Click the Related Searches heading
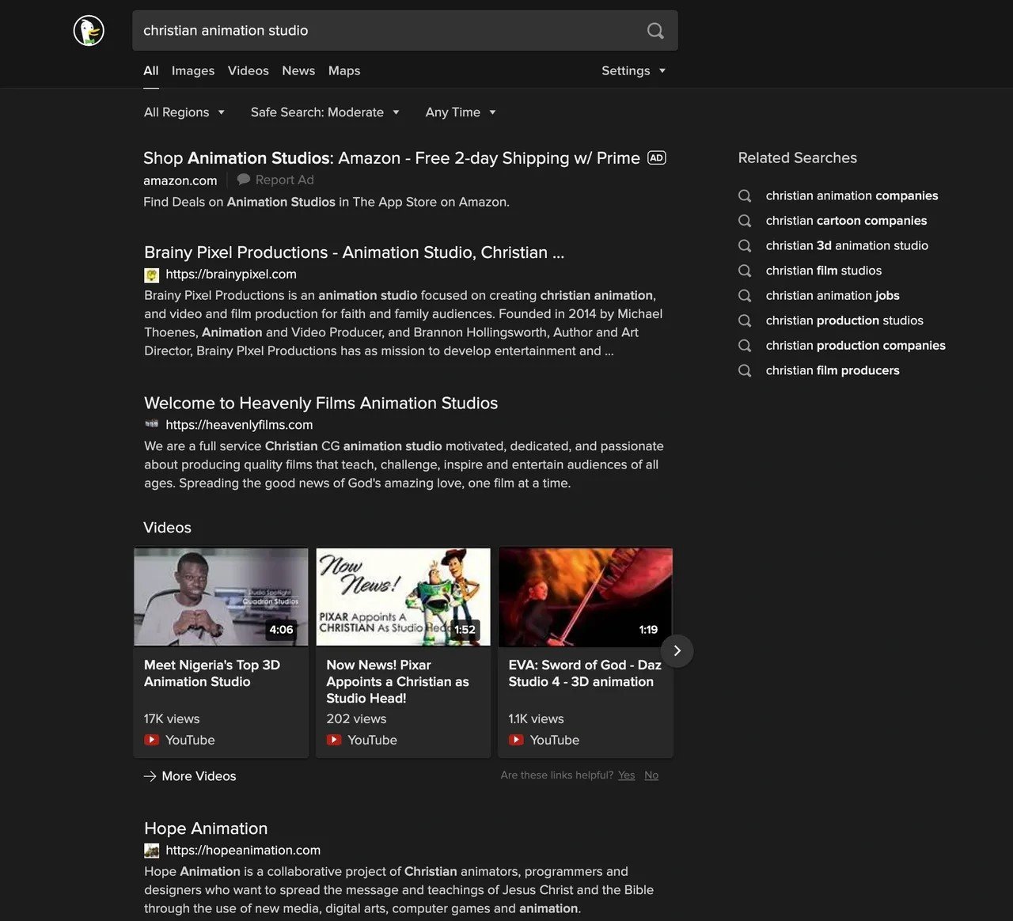This screenshot has width=1013, height=921. coord(797,157)
